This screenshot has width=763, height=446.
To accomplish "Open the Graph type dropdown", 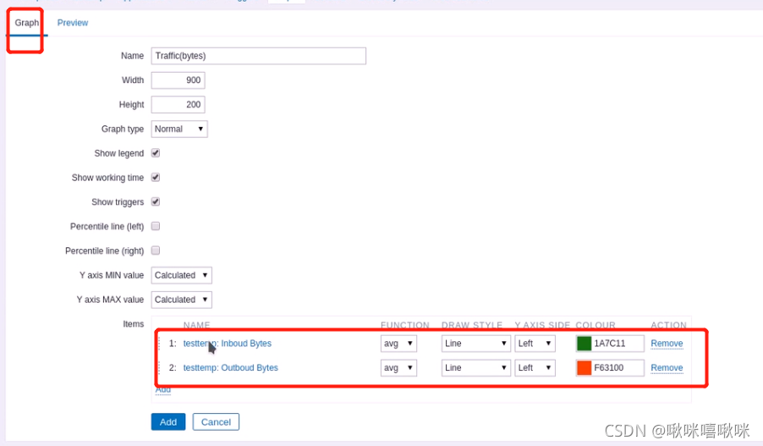I will pos(179,129).
